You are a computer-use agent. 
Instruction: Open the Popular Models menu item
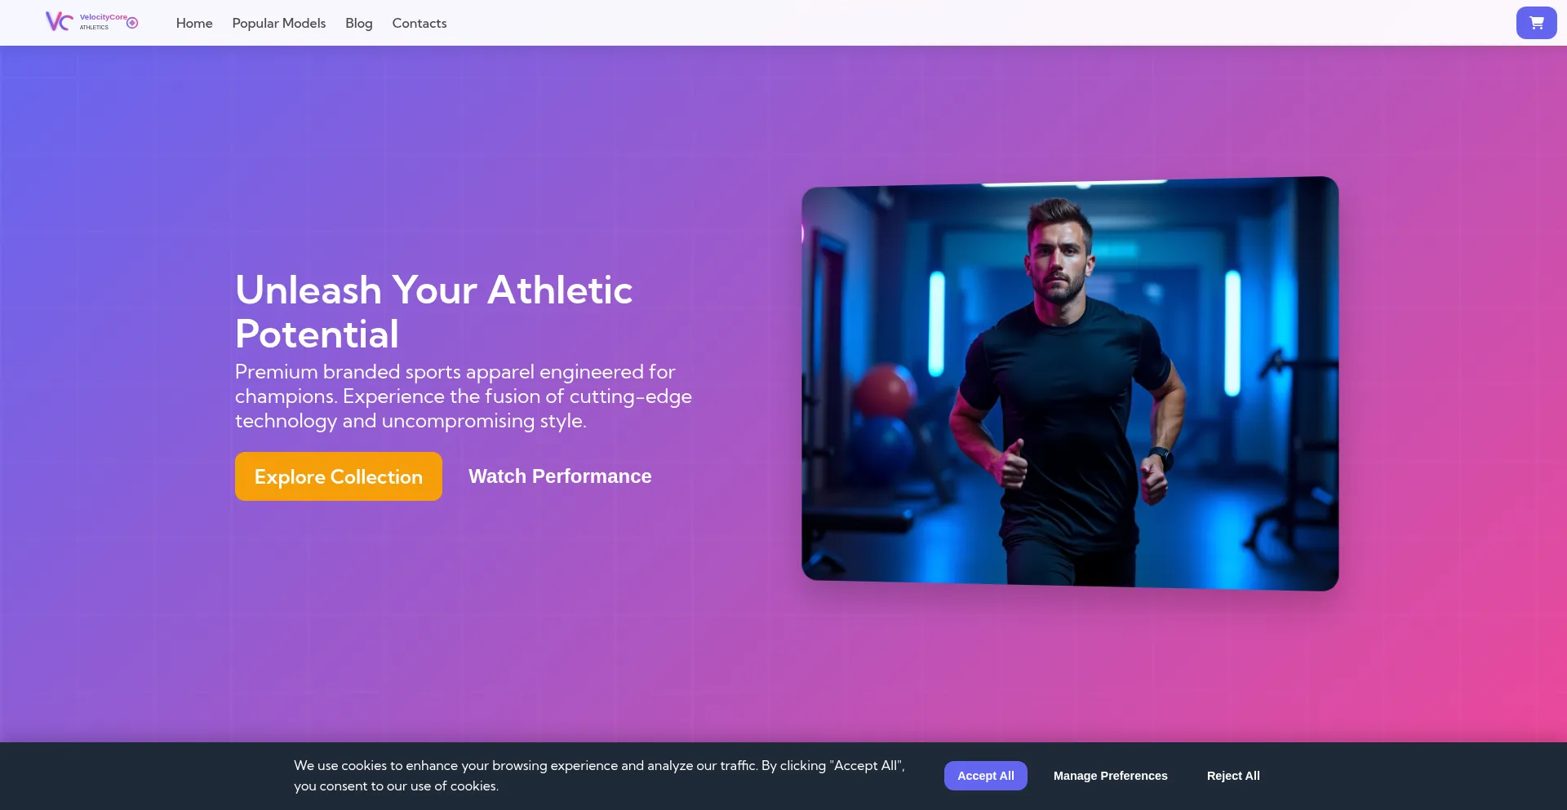click(279, 23)
